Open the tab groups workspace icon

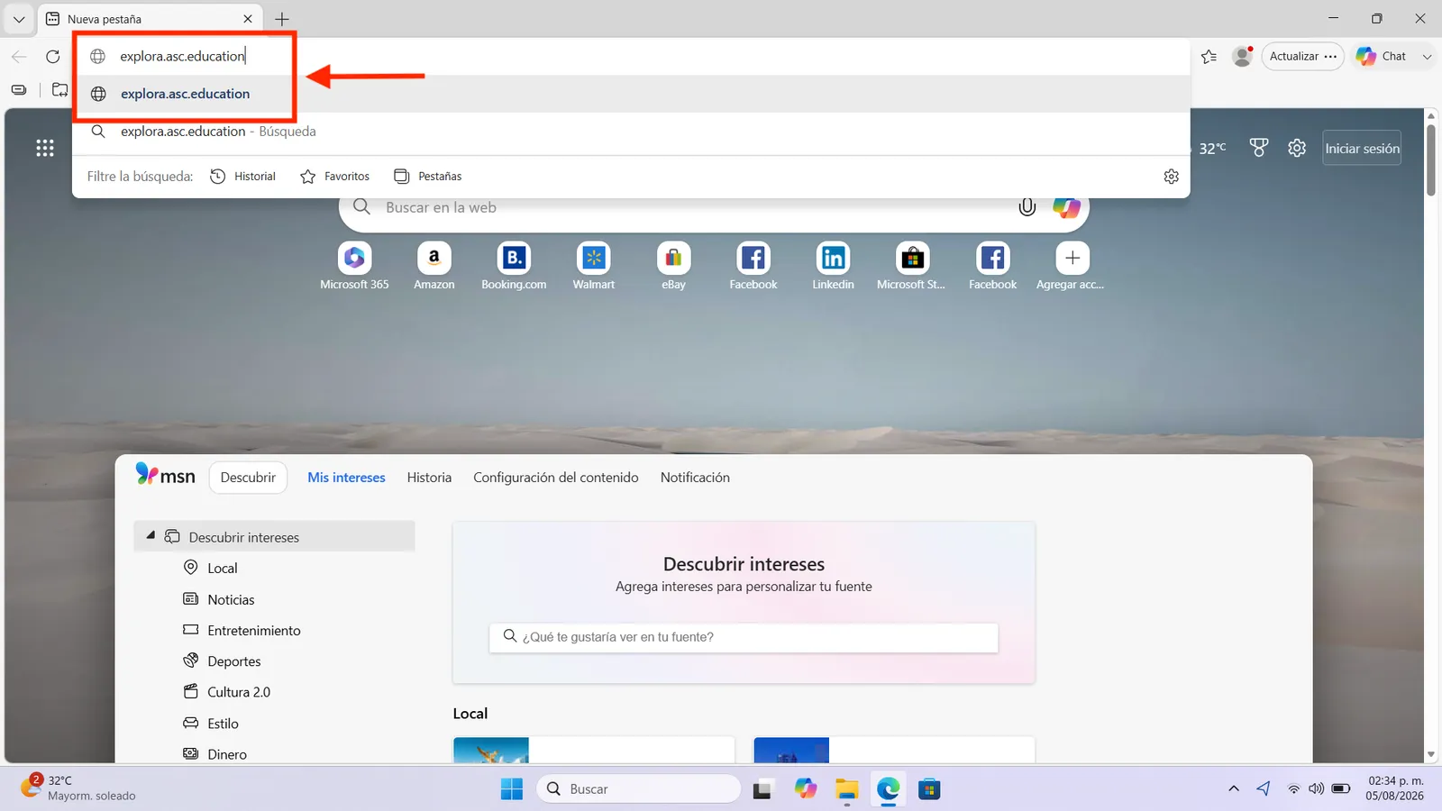[59, 89]
